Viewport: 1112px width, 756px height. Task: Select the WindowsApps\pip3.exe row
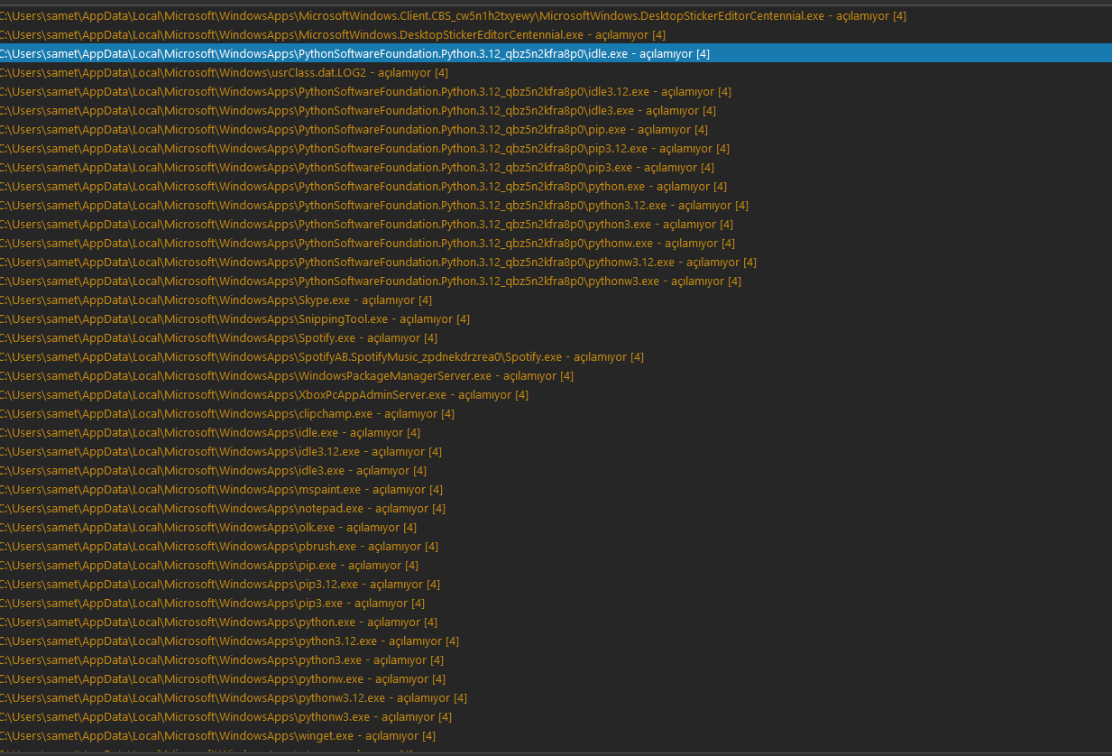tap(556, 603)
